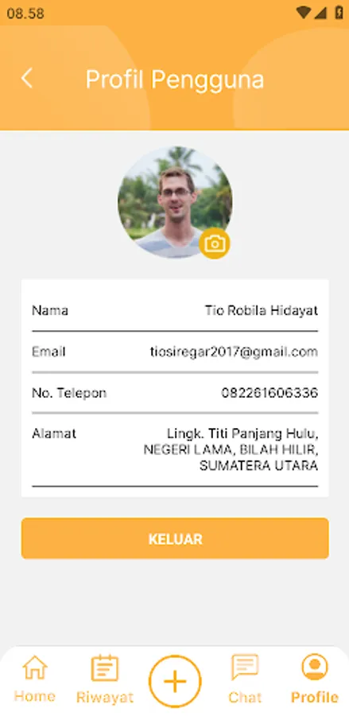Tap the clock time 08.58
This screenshot has height=716, width=349.
click(x=25, y=14)
